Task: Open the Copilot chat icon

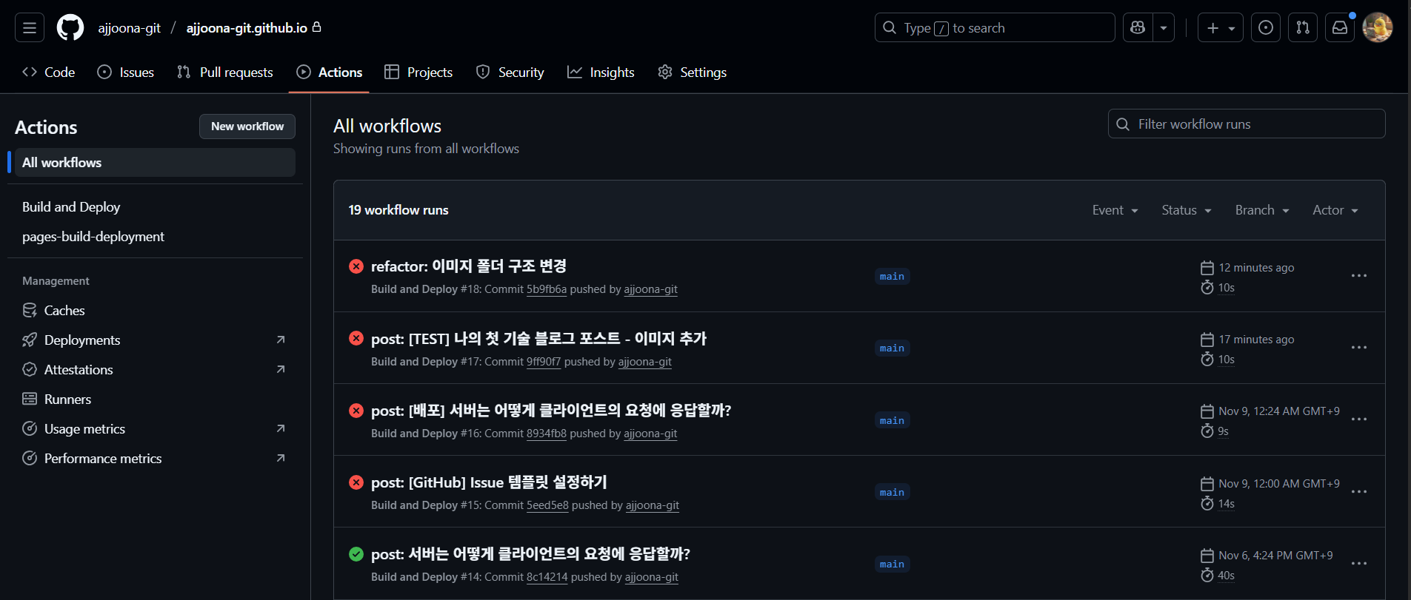Action: click(x=1138, y=28)
